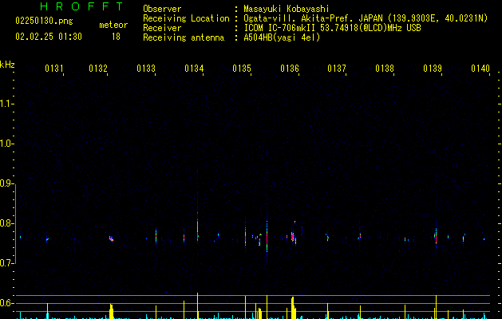Click the 0137 time marker

click(x=337, y=69)
